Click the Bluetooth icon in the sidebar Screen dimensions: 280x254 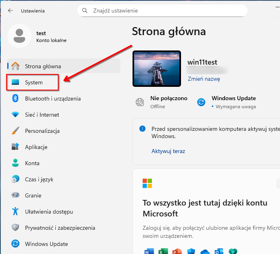pyautogui.click(x=15, y=99)
